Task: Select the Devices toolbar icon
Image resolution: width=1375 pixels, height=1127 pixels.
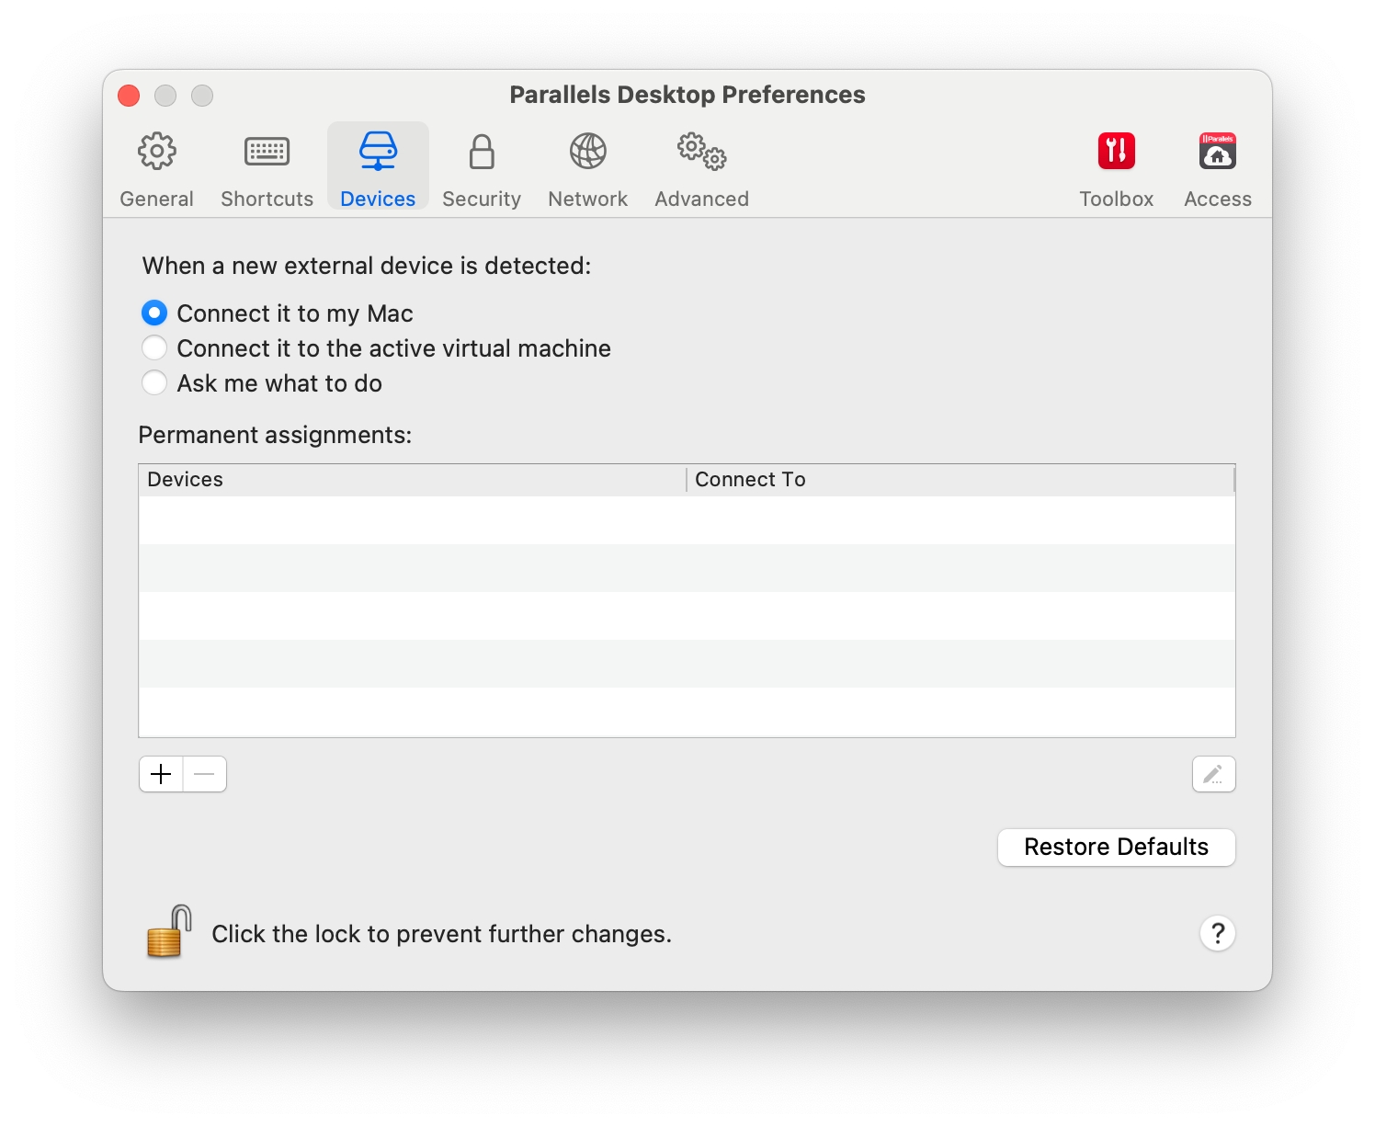Action: (x=378, y=152)
